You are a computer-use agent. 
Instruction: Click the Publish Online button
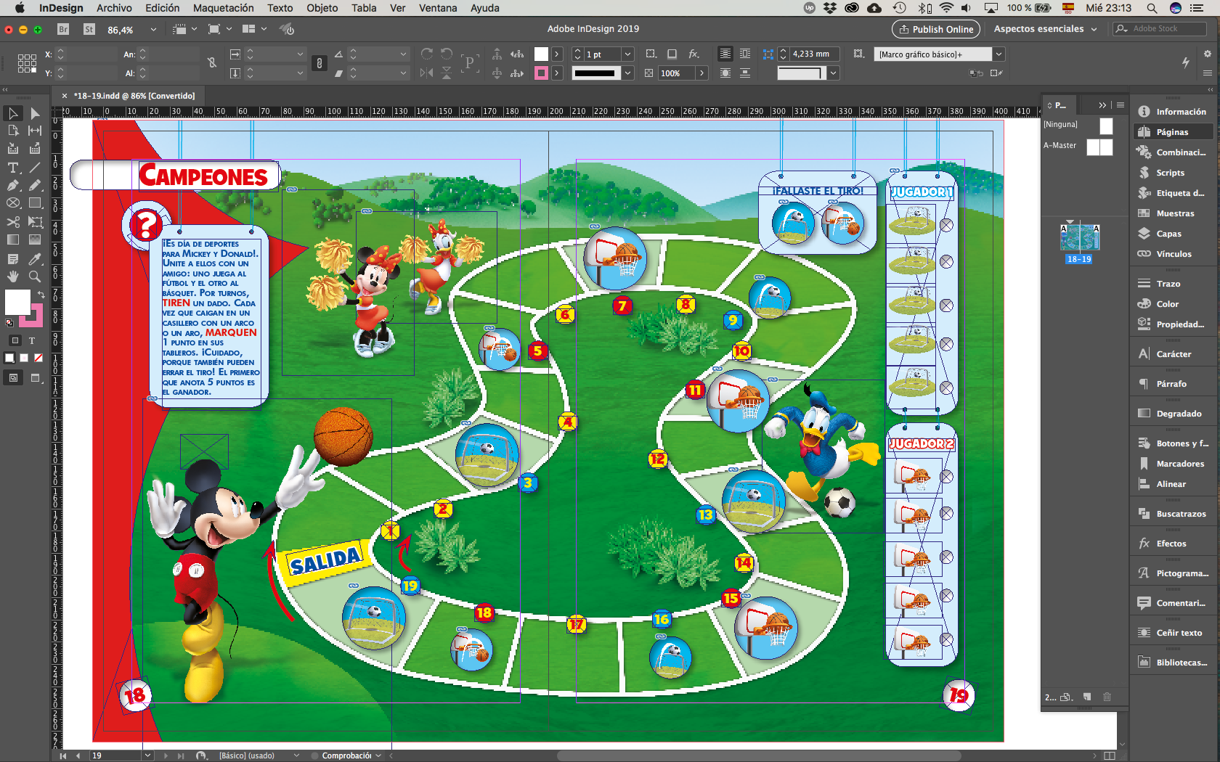[x=936, y=29]
